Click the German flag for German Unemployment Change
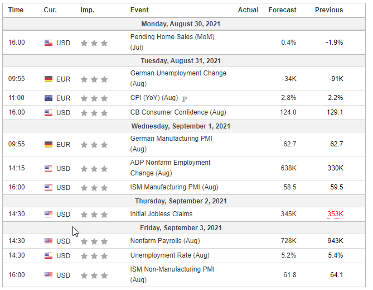 [x=49, y=79]
